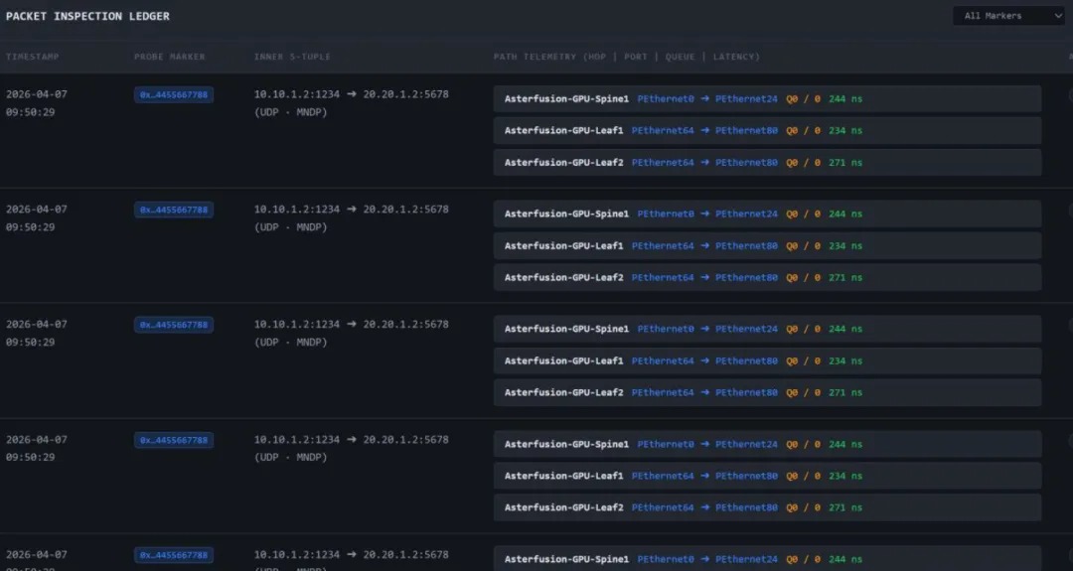The width and height of the screenshot is (1073, 571).
Task: Click the arrow icon in first Leaf1 hop
Action: tap(704, 131)
